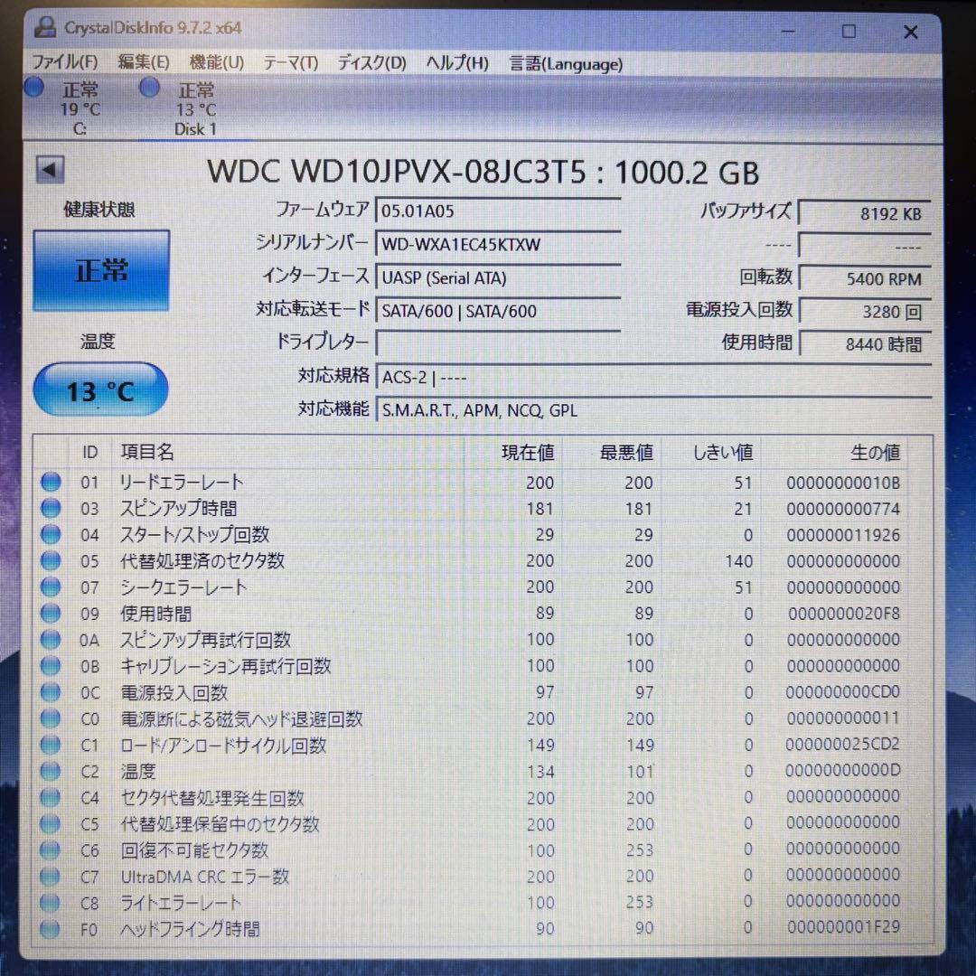Click the status dot for ID C4 row
The image size is (976, 976).
[x=51, y=797]
